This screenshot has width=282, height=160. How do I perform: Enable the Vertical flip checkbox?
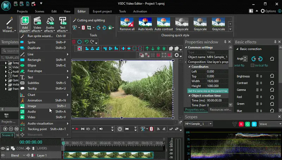coord(252,66)
